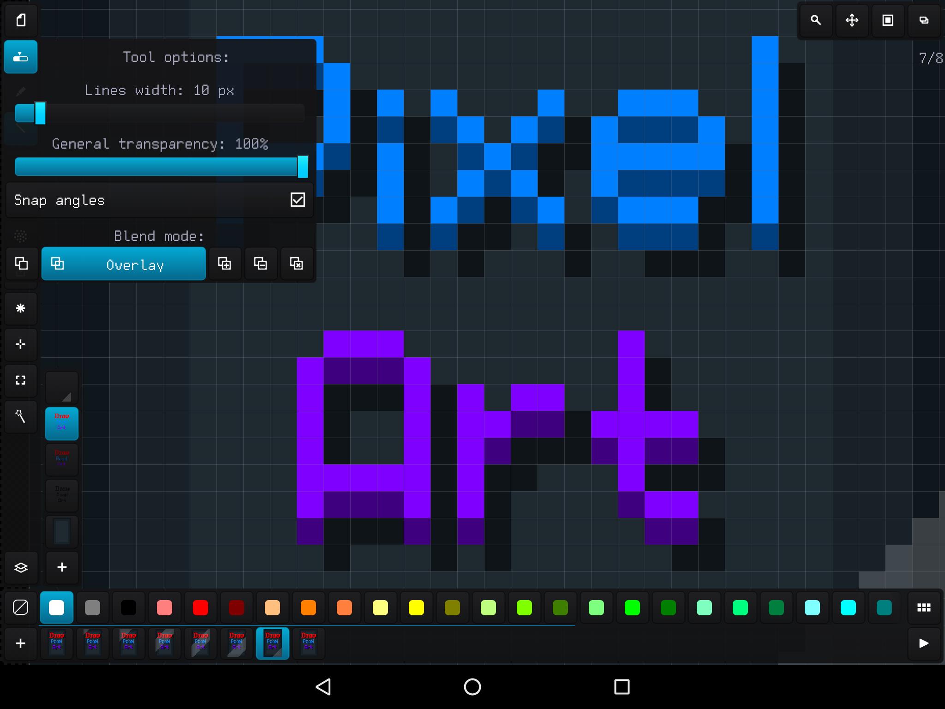Choose the blend mode icon with x
Viewport: 945px width, 709px height.
click(297, 264)
